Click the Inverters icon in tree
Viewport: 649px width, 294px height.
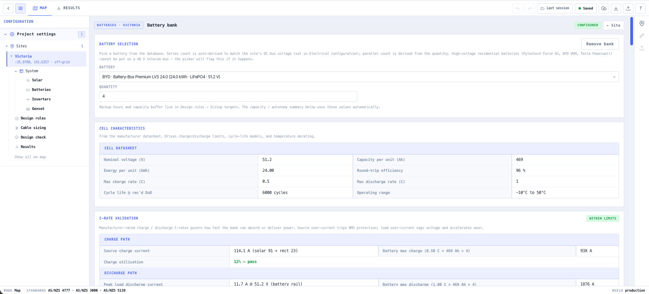[x=28, y=99]
